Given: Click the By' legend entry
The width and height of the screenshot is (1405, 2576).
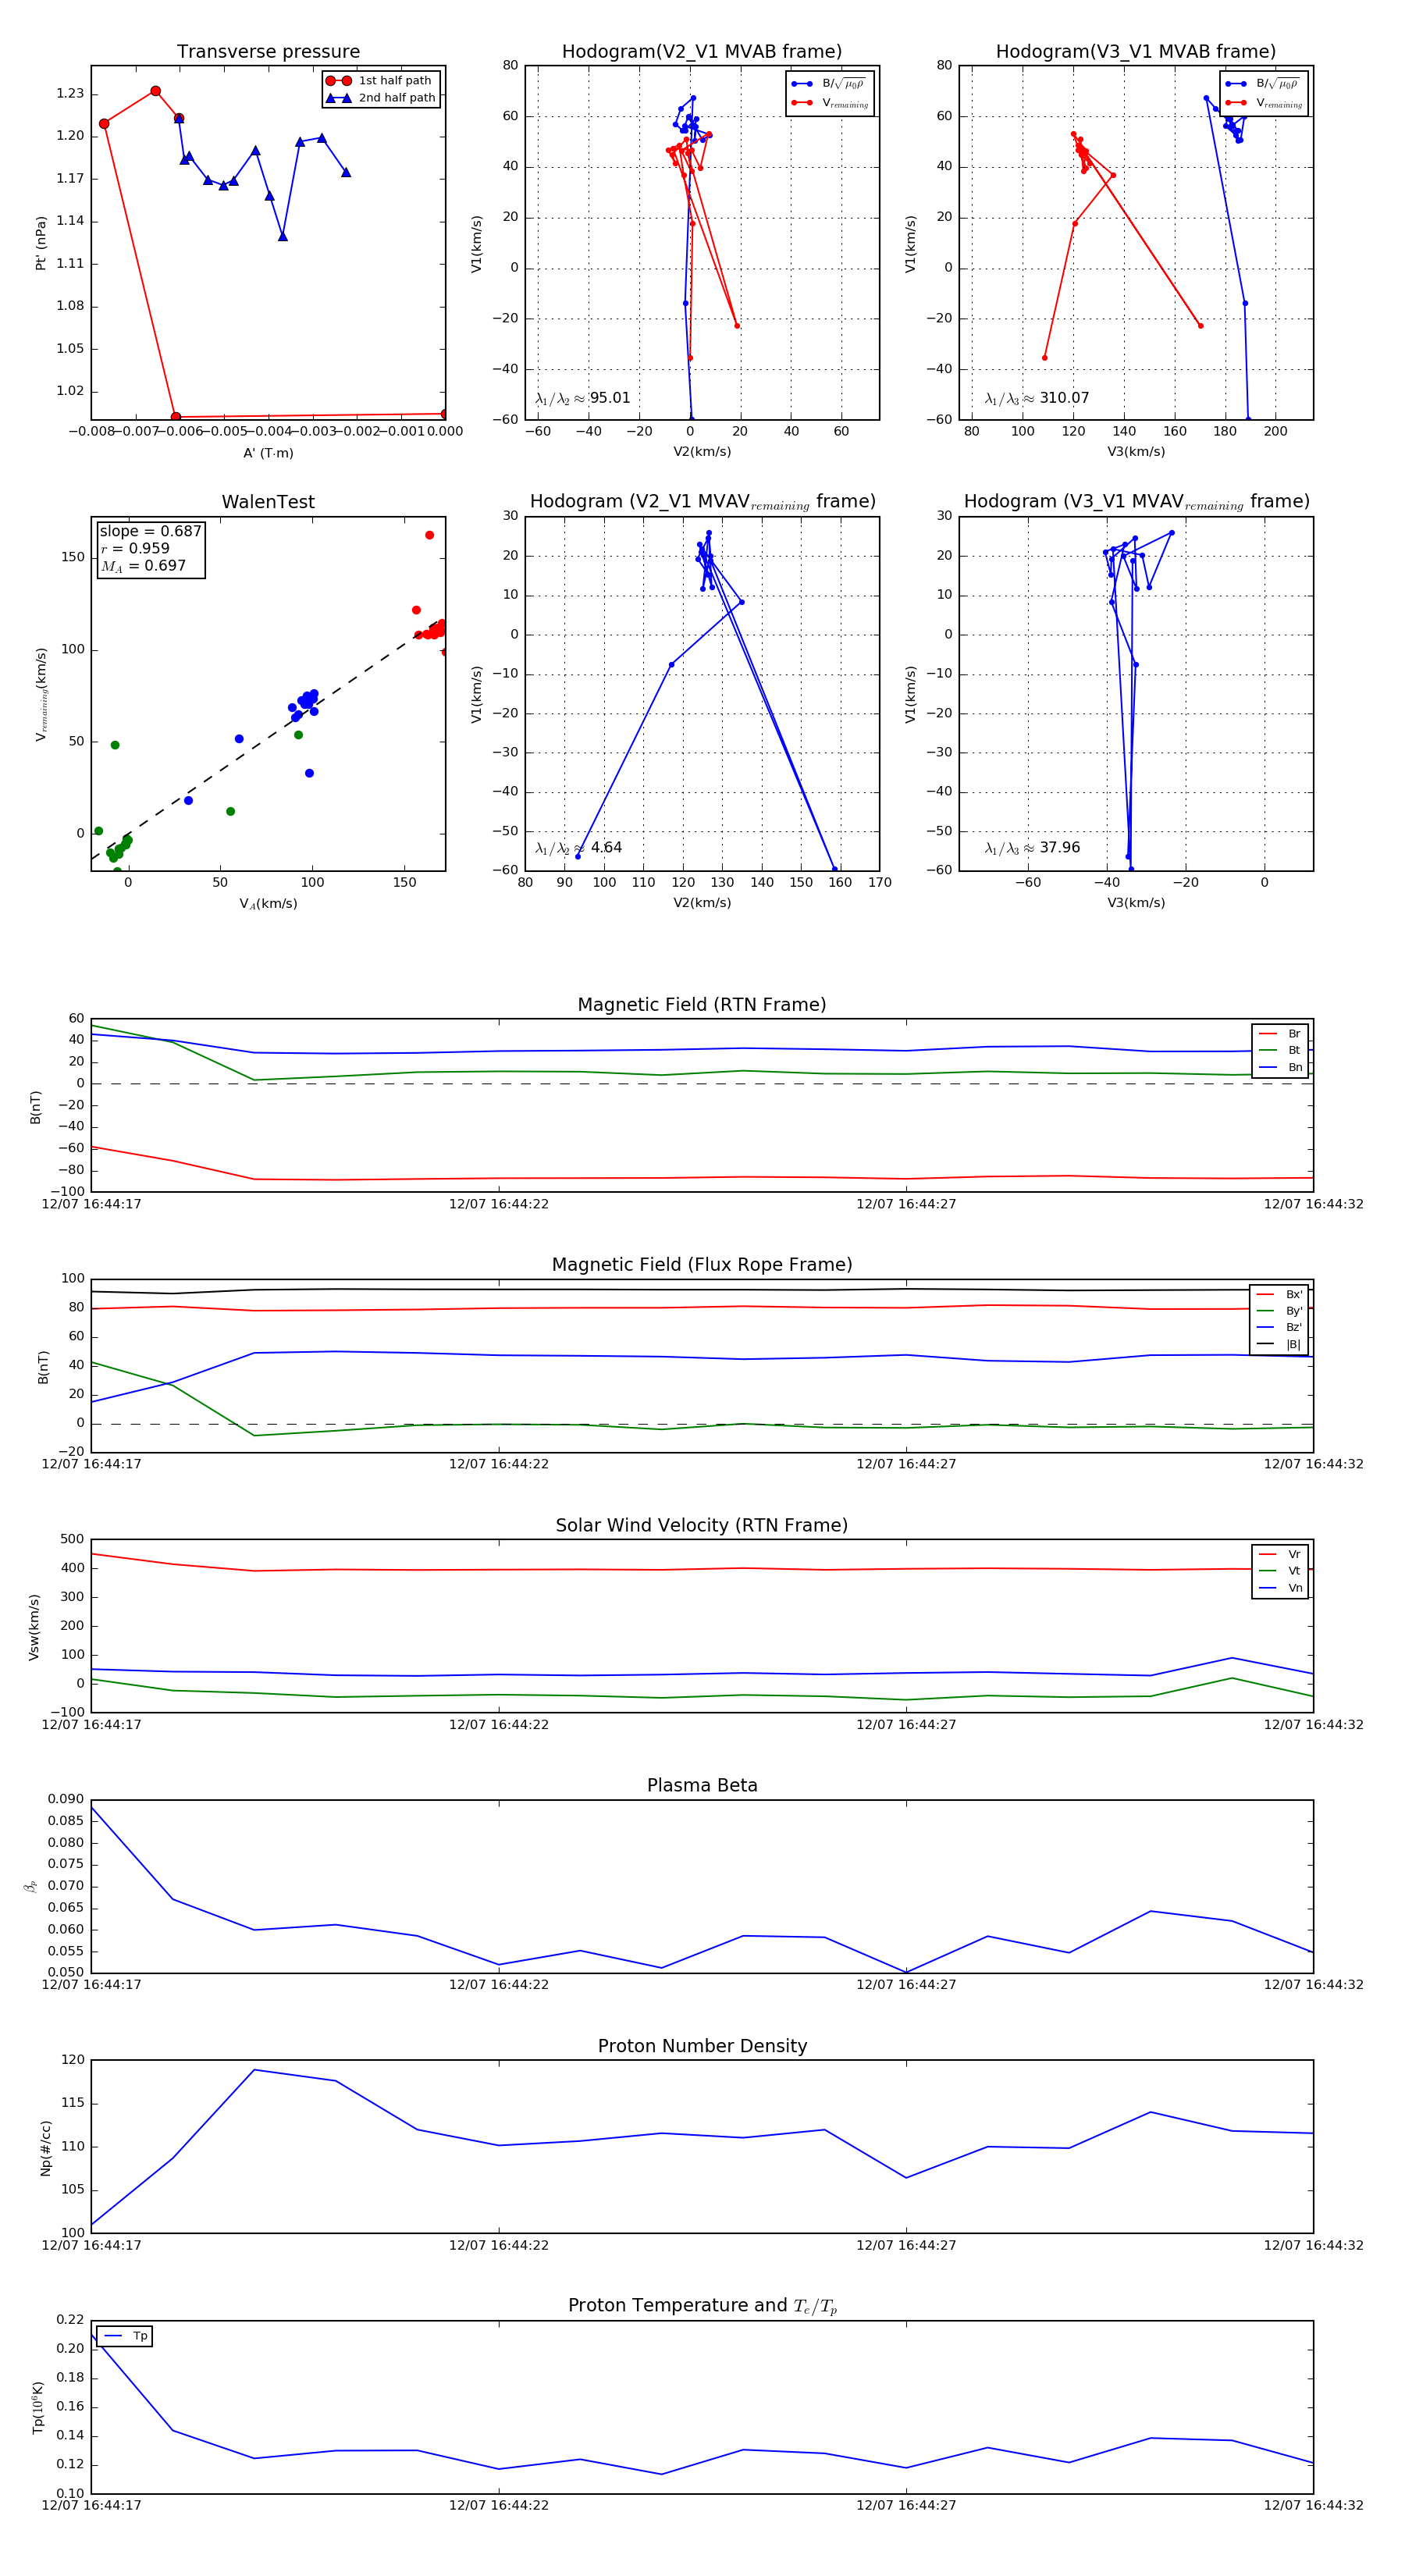Looking at the screenshot, I should click(1280, 1310).
